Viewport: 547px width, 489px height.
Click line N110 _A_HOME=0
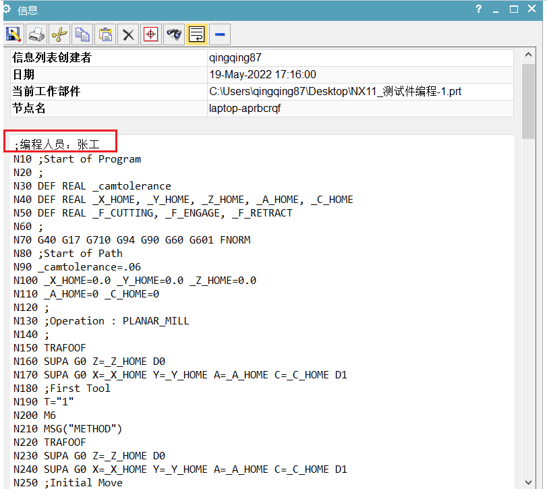[x=86, y=294]
